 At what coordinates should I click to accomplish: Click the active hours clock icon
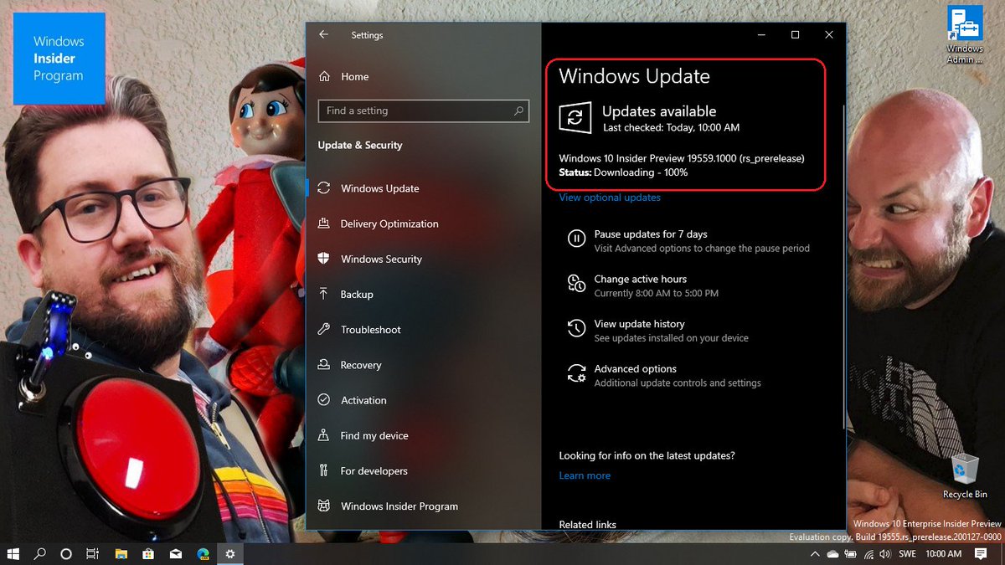[576, 284]
